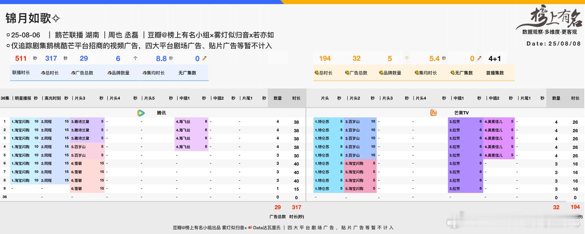Click the red Tencent total 29 ads
Image resolution: width=585 pixels, height=234 pixels.
click(277, 207)
